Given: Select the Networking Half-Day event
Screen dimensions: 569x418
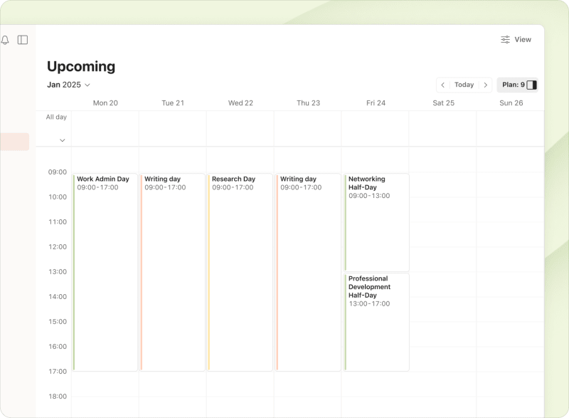Looking at the screenshot, I should pos(376,221).
